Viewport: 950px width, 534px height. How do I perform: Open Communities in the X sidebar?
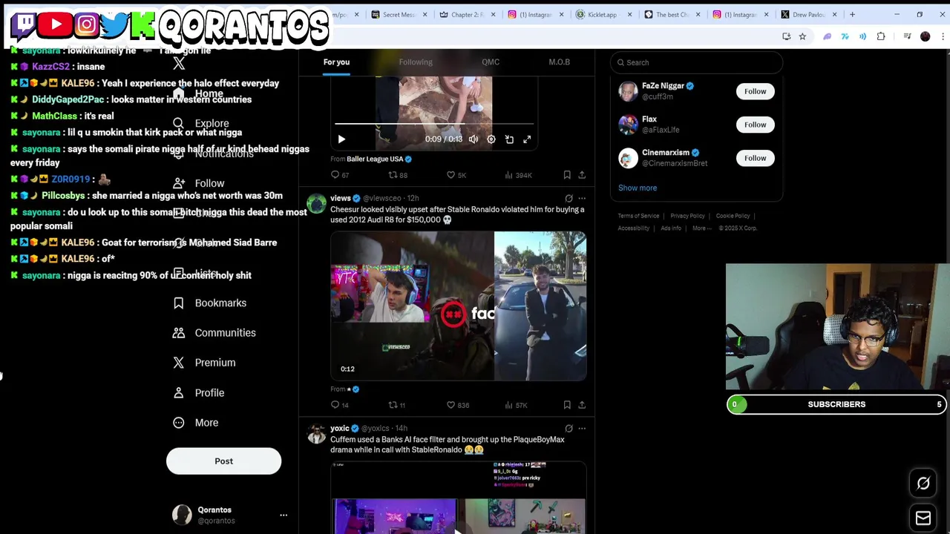click(x=214, y=332)
